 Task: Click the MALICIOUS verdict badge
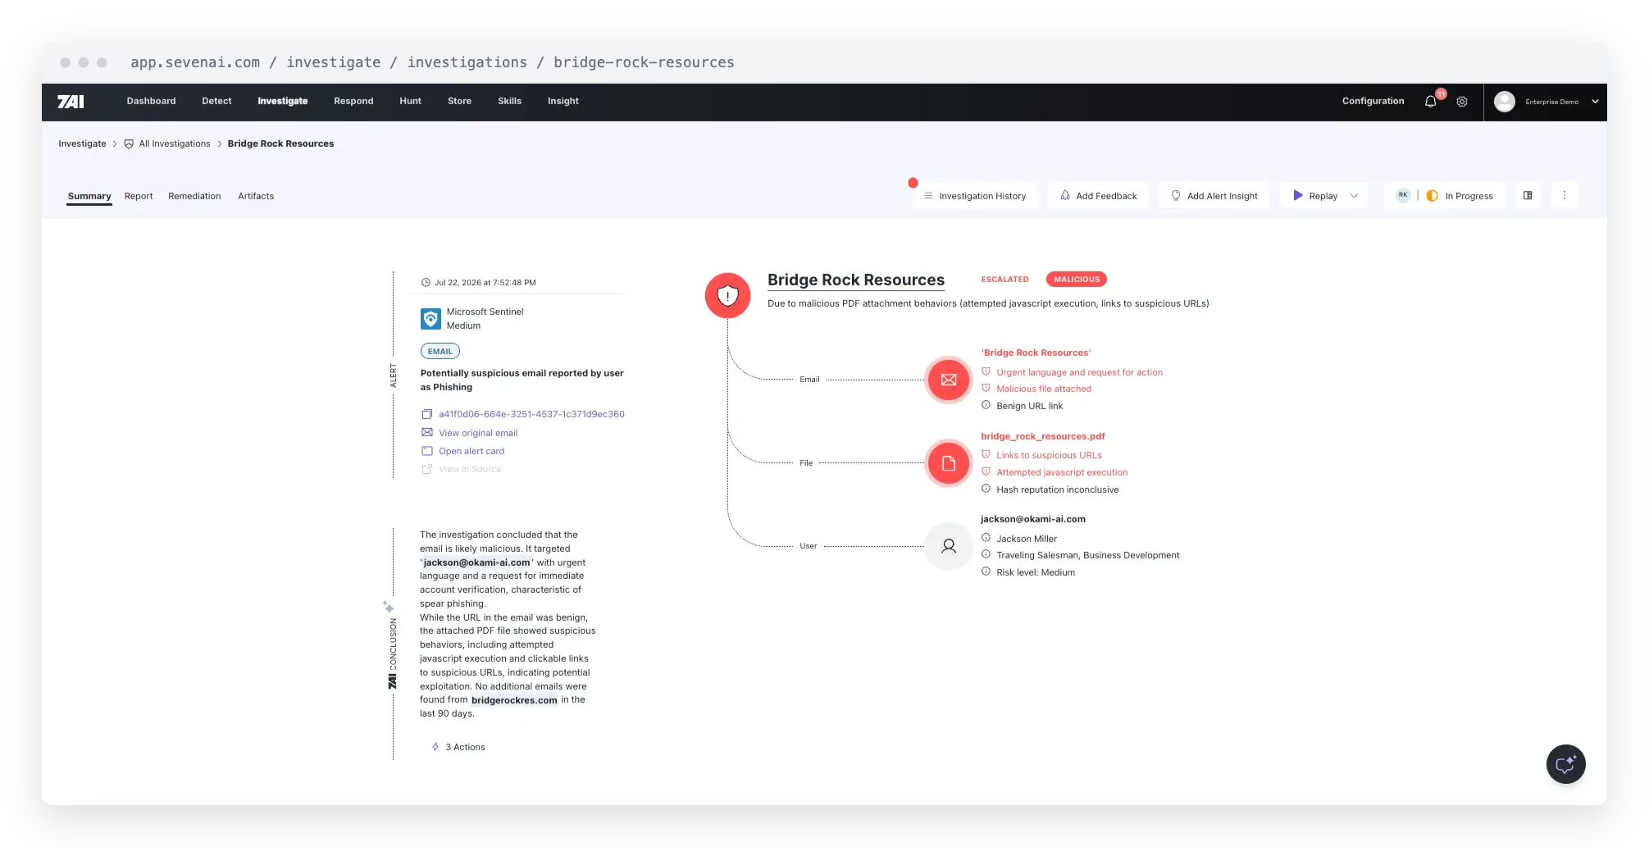(1077, 280)
